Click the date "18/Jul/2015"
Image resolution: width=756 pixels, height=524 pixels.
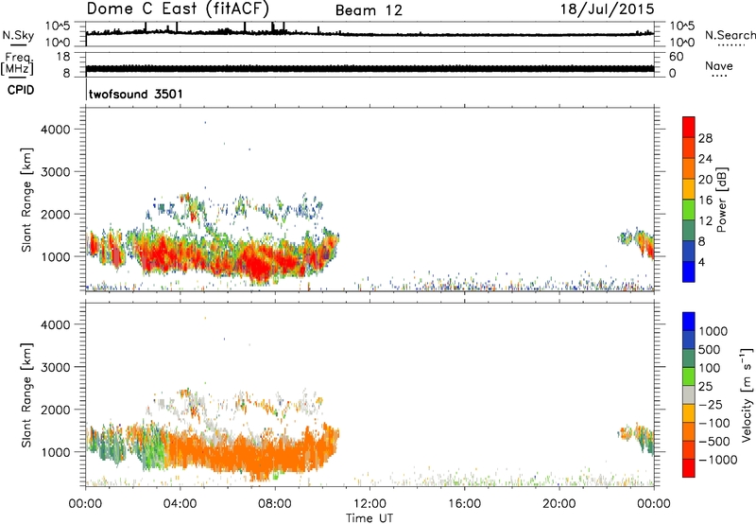pyautogui.click(x=607, y=9)
